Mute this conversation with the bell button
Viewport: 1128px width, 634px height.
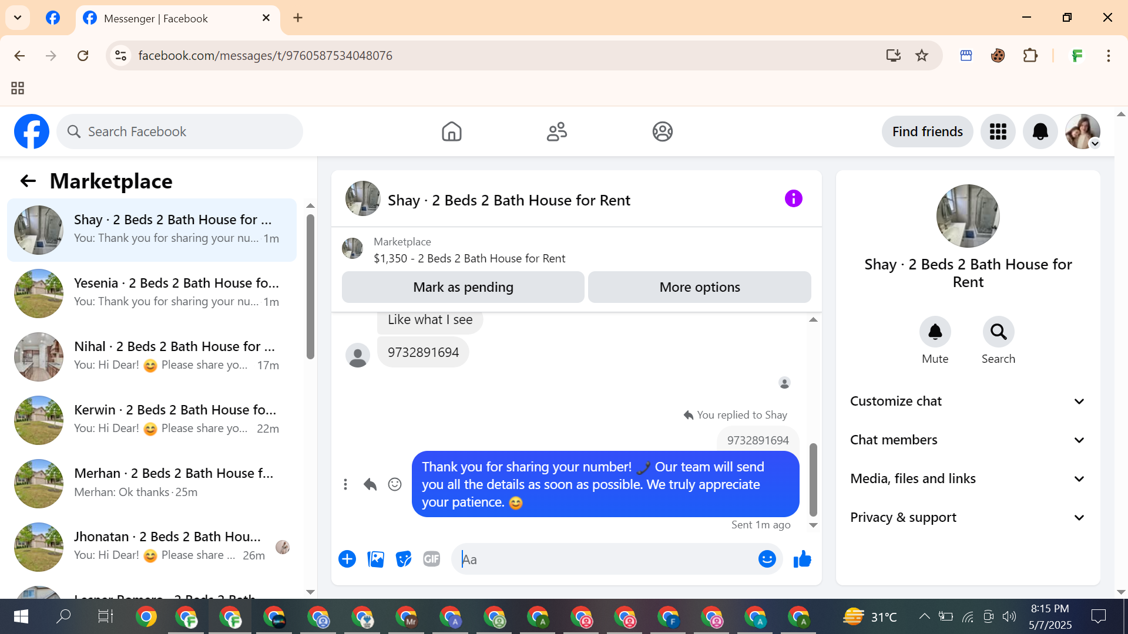[x=935, y=332]
